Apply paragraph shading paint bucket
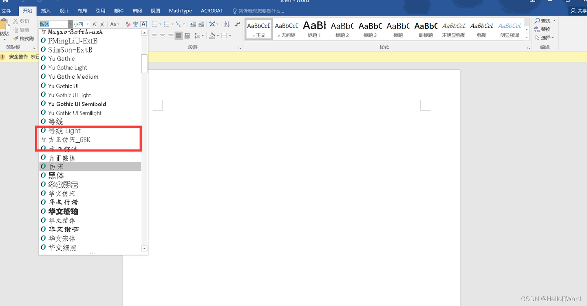 [x=212, y=35]
